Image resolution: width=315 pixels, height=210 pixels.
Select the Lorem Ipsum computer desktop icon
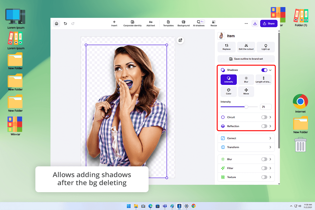(x=16, y=19)
